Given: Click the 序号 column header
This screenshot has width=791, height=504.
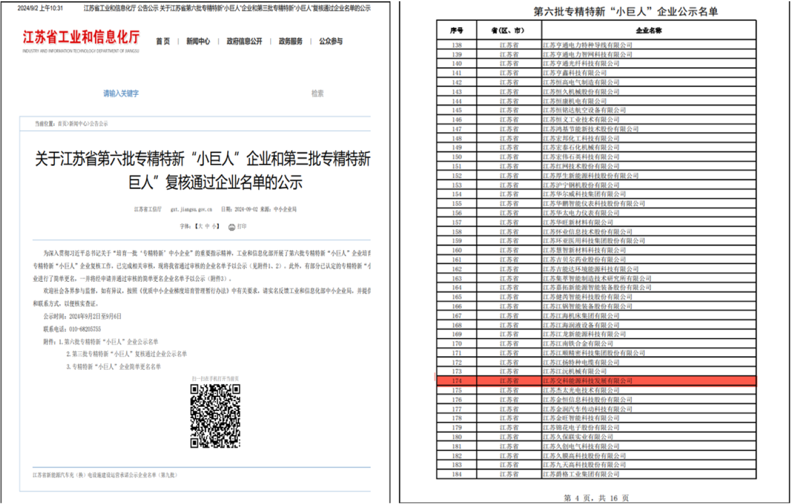Looking at the screenshot, I should 457,30.
